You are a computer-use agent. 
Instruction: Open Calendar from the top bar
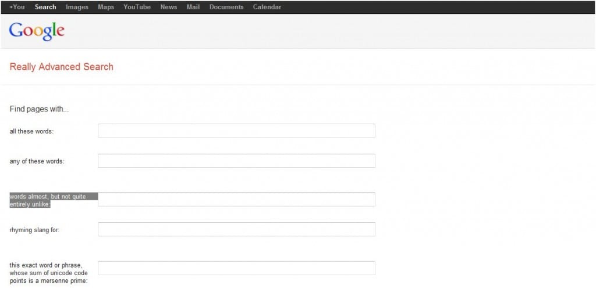tap(267, 7)
